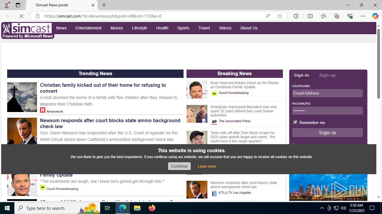Open the Entertainment menu
The image size is (382, 214).
pos(88,28)
